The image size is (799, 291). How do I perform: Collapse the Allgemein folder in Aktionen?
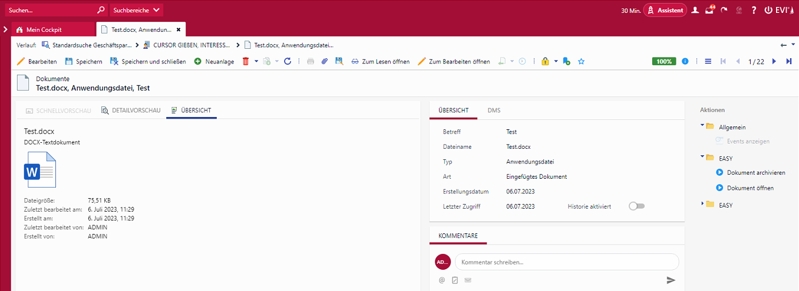[x=702, y=126]
